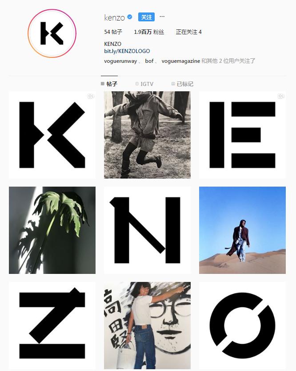This screenshot has width=296, height=371.
Task: Click the tagged tab icon
Action: click(x=173, y=84)
